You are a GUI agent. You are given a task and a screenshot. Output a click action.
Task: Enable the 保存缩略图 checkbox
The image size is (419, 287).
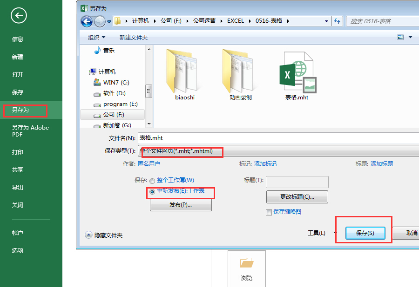tap(269, 212)
